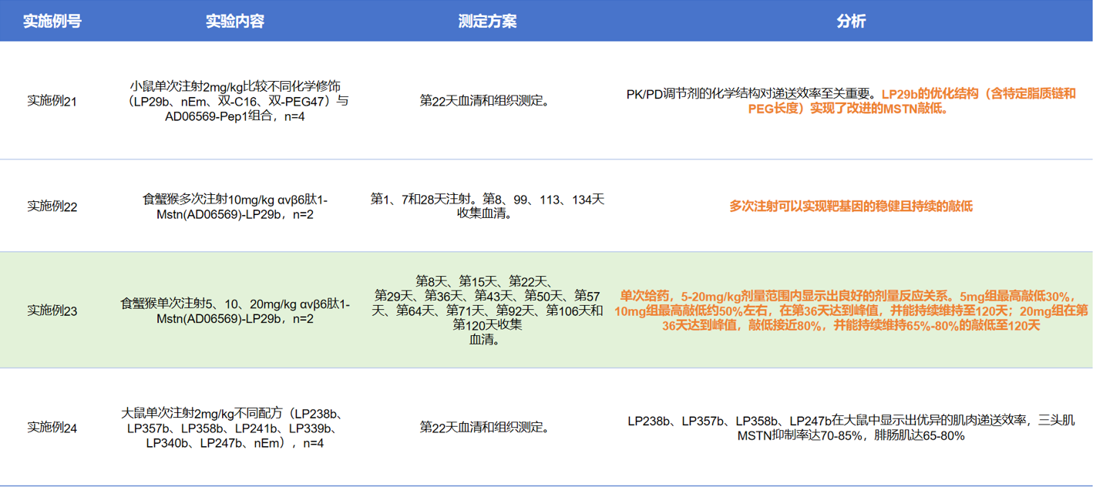Click the 实施例21 row label cell
Viewport: 1093px width, 487px height.
pos(52,101)
